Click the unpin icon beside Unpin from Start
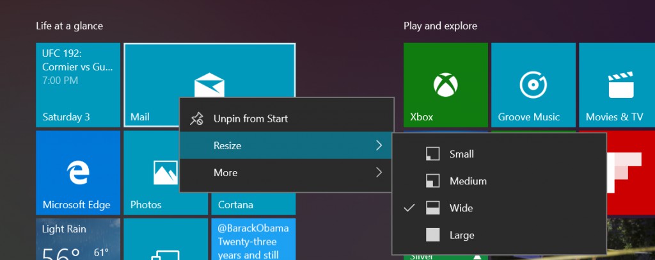Screen dimensions: 655x260 (x=196, y=118)
